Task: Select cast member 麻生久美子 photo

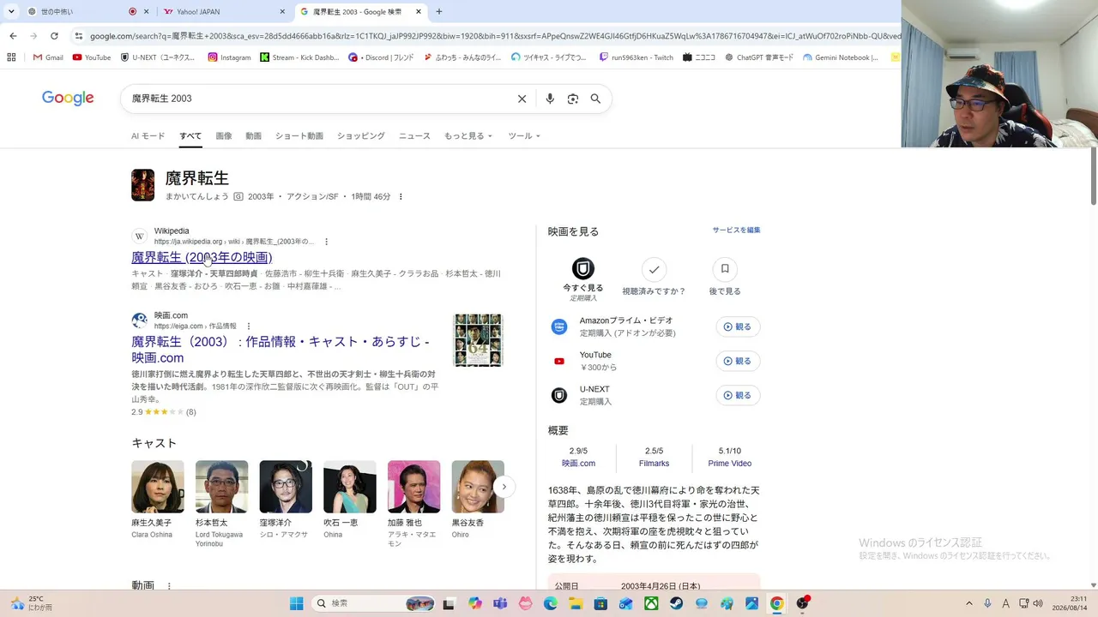Action: point(158,487)
